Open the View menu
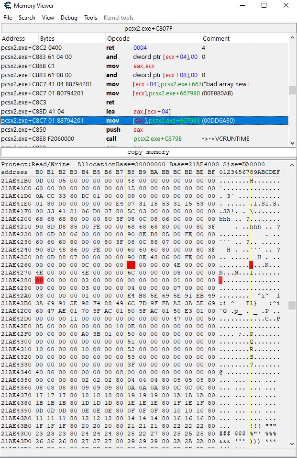The height and width of the screenshot is (458, 297). 48,18
